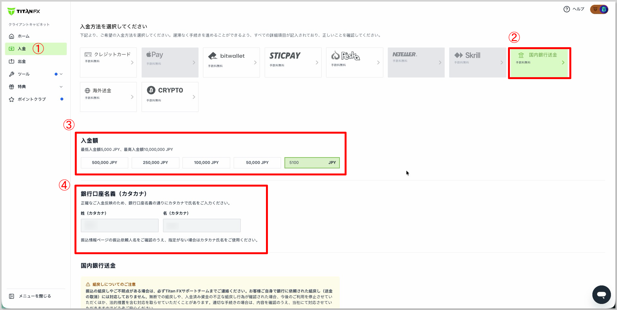This screenshot has height=310, width=617.
Task: Open the STICPAY card chevron
Action: point(317,63)
